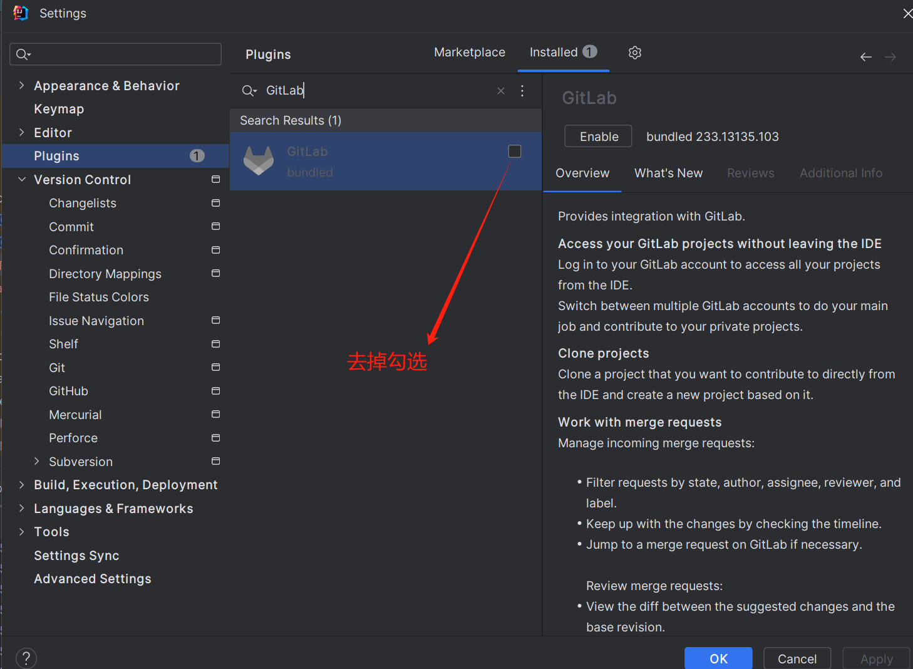Open Issue Navigation settings

tap(96, 321)
